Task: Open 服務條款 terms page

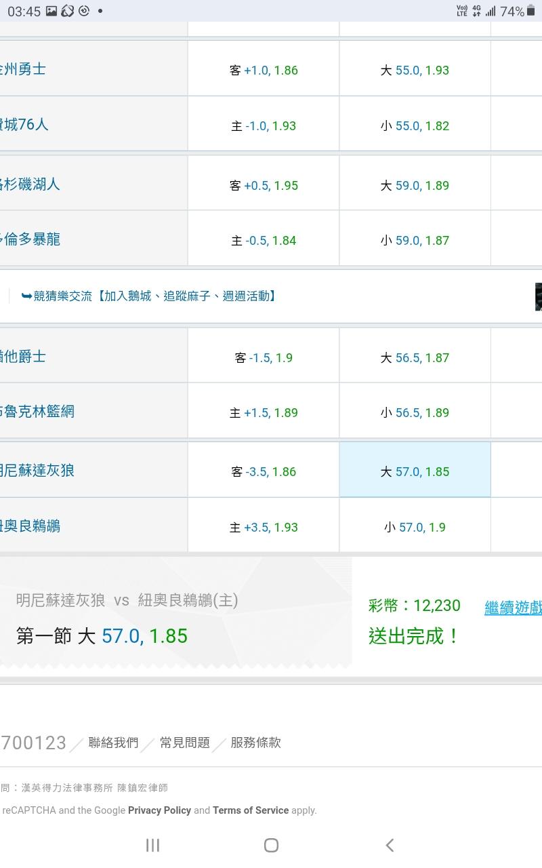Action: pos(255,743)
